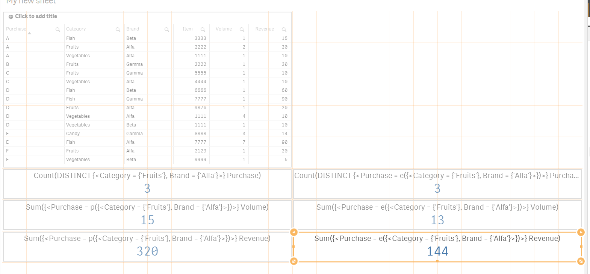The width and height of the screenshot is (590, 274).
Task: Select bottom-right resize handle of selected KPI
Action: [x=581, y=261]
